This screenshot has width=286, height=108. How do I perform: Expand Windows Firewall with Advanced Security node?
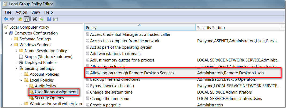21,104
